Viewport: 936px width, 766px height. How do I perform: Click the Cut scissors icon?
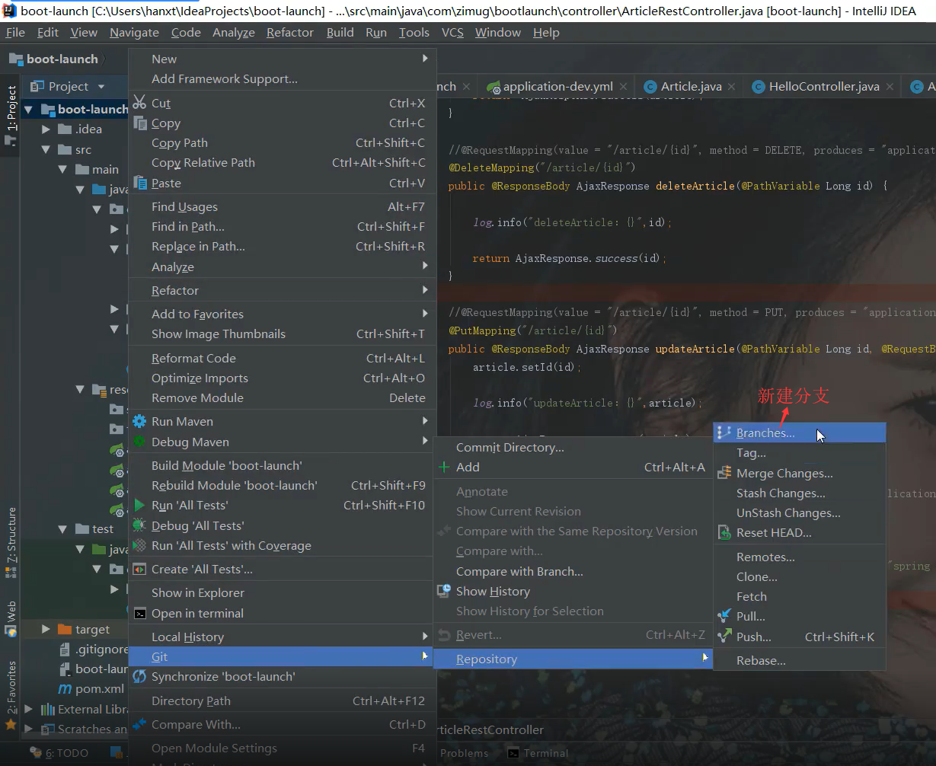(x=139, y=103)
